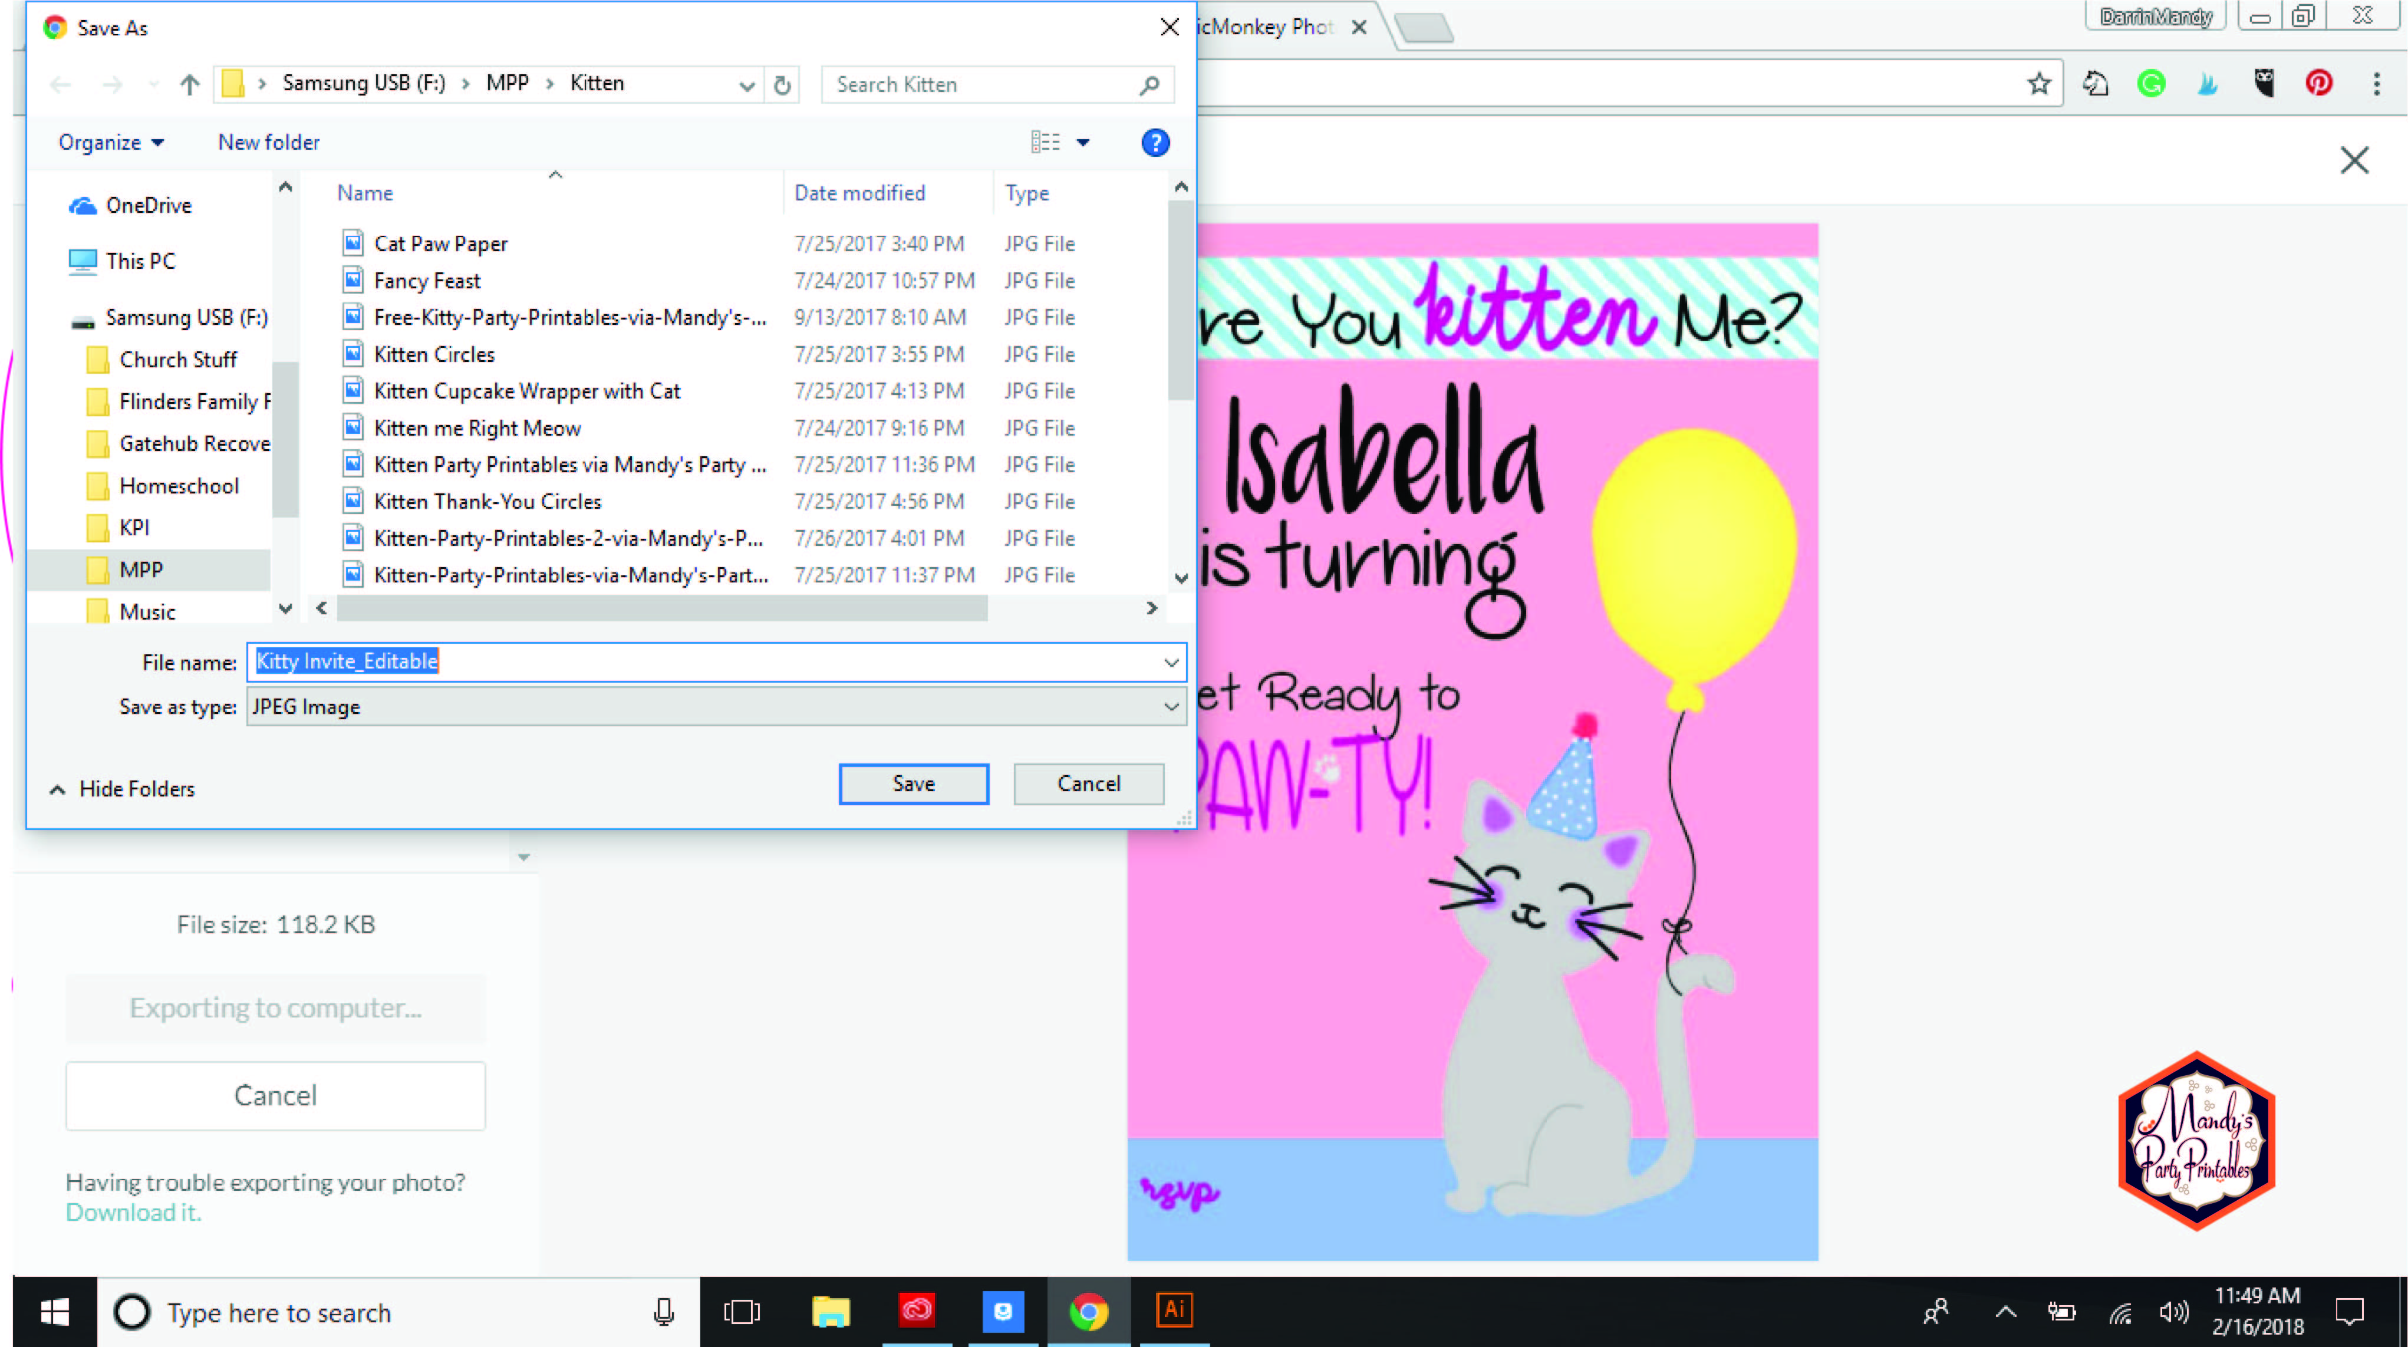The height and width of the screenshot is (1347, 2408).
Task: Click the Grammarly extension icon
Action: 2151,83
